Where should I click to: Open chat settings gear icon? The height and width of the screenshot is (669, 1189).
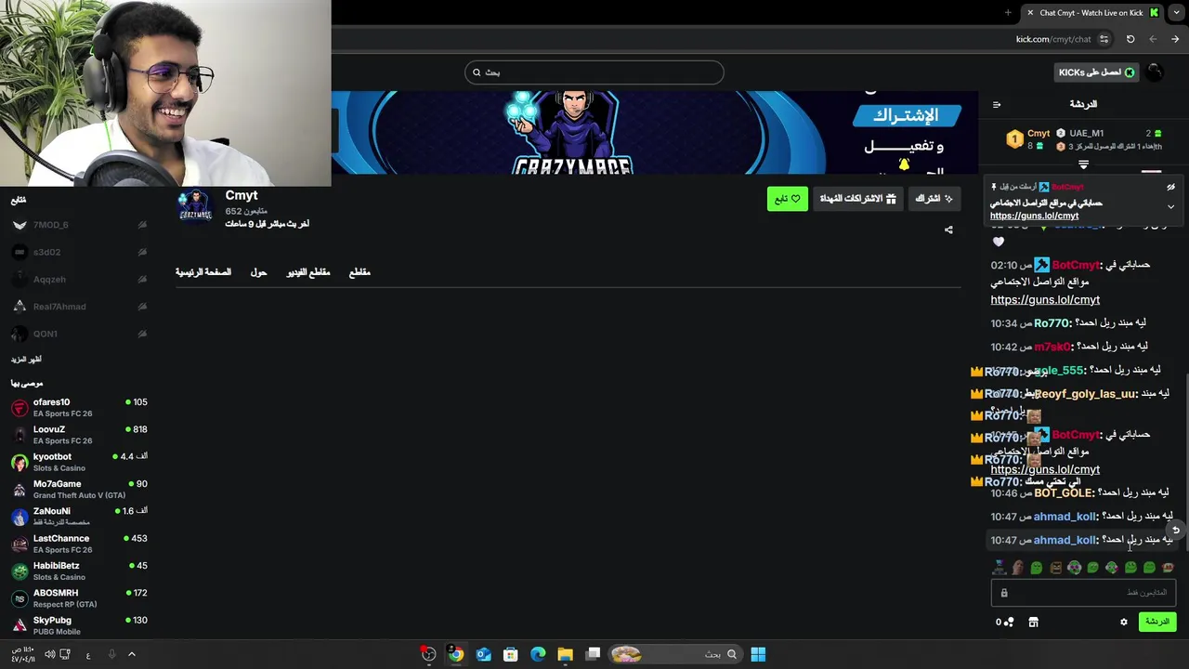[1123, 622]
